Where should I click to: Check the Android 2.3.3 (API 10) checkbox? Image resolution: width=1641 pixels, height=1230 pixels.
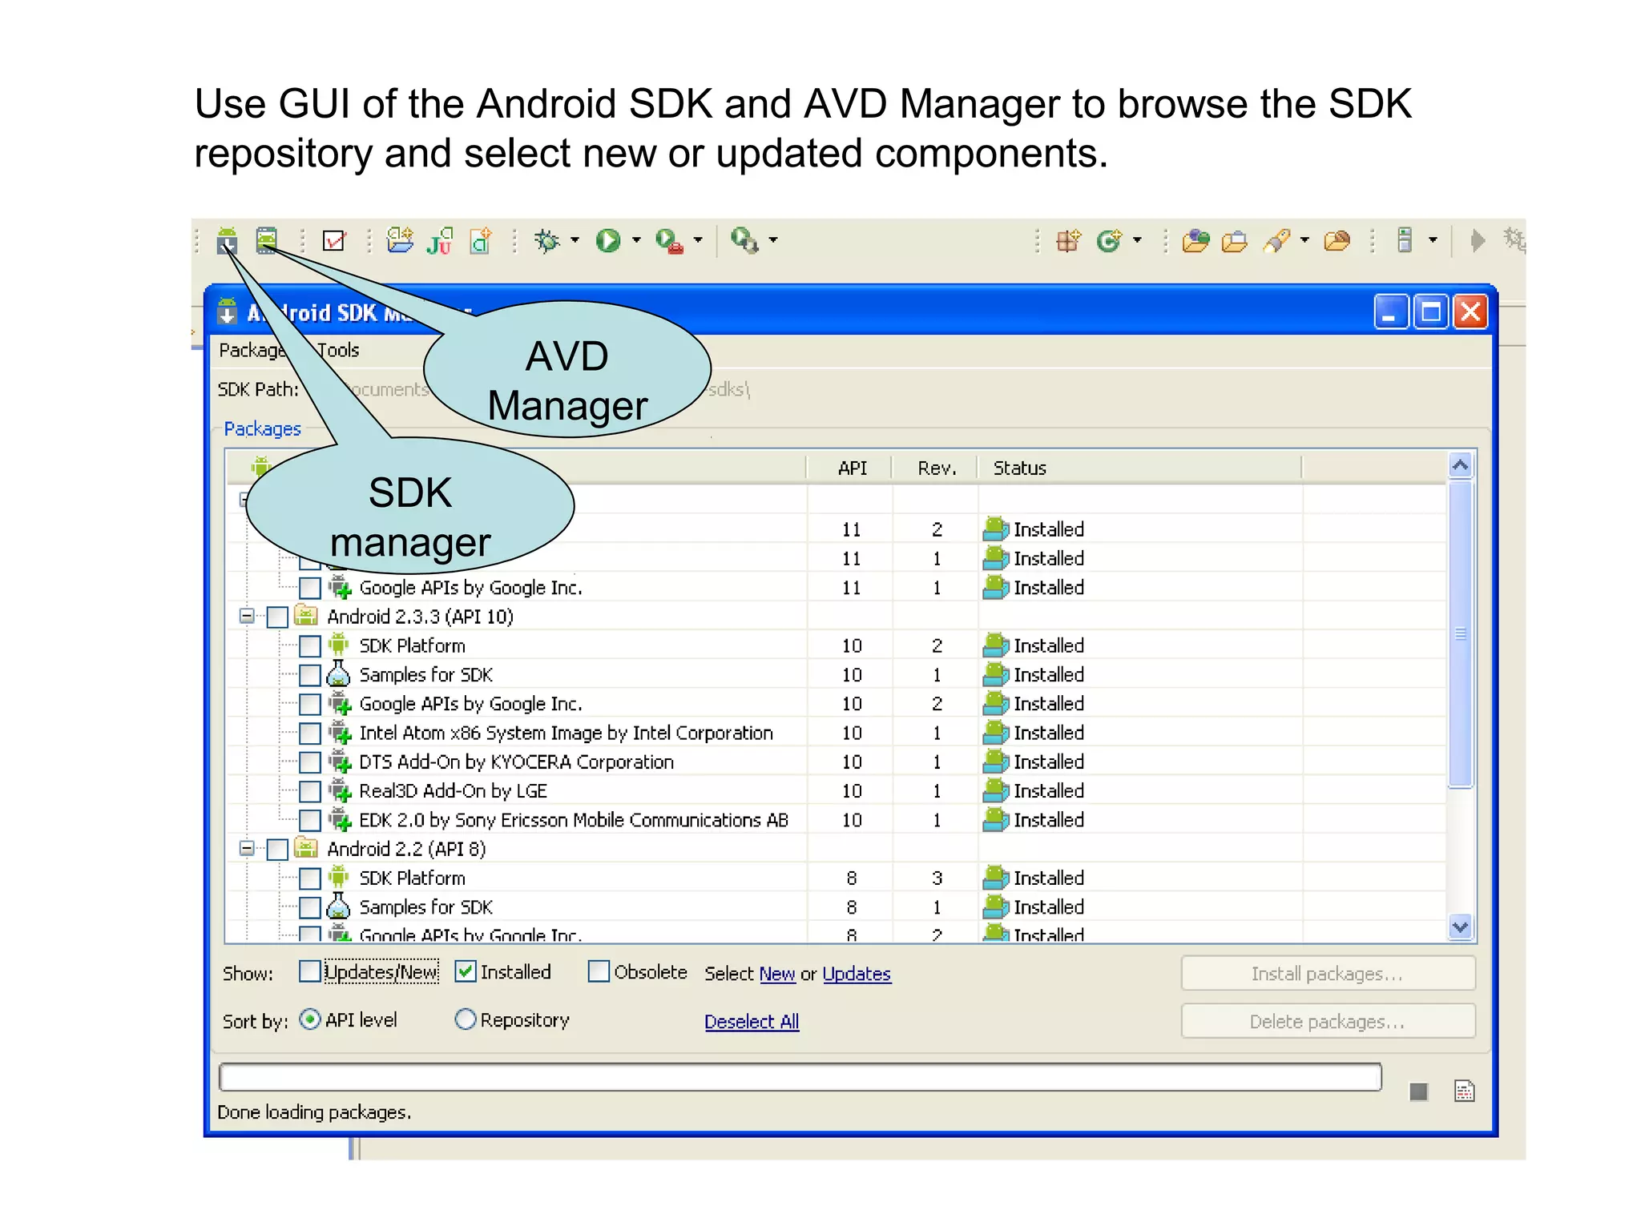click(277, 617)
